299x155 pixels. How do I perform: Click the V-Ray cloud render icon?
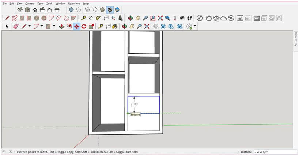coord(223,18)
